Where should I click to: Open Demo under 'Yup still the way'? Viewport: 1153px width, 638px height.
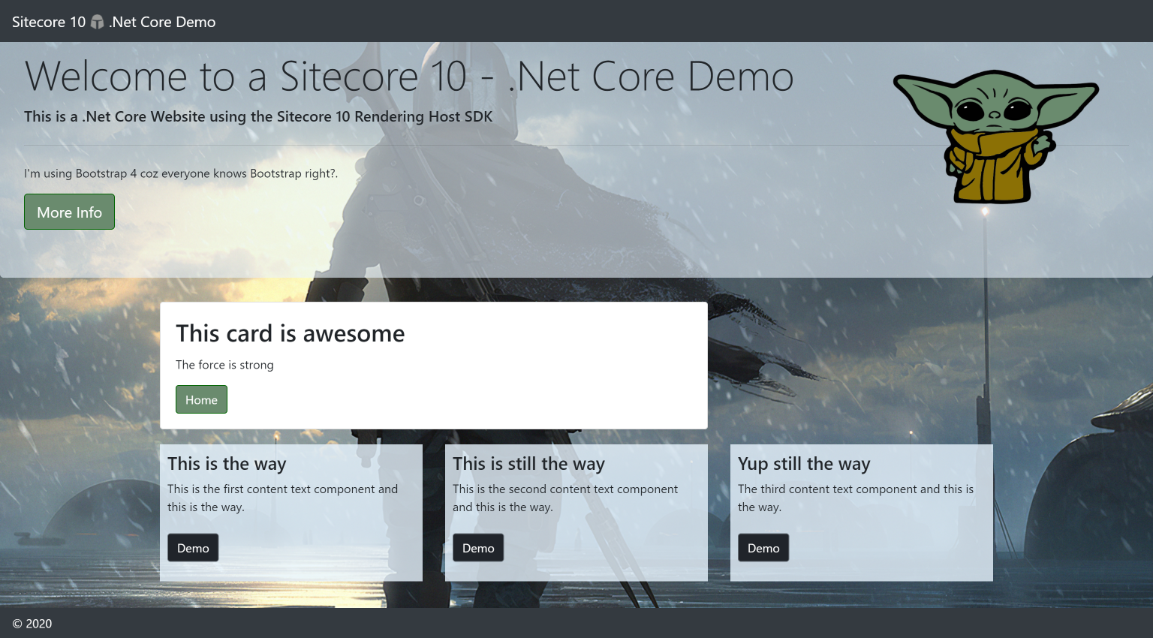pos(763,548)
